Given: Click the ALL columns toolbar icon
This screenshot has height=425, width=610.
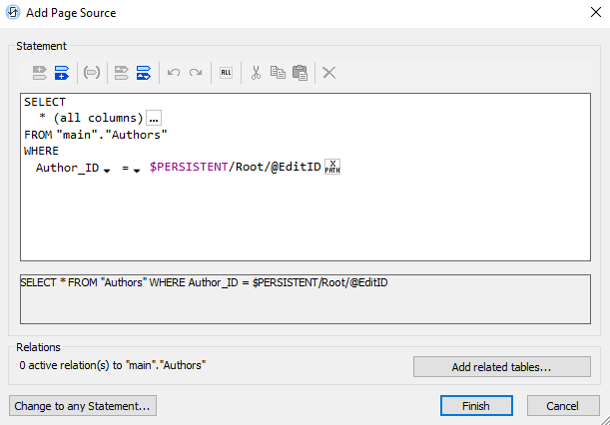Looking at the screenshot, I should (226, 73).
